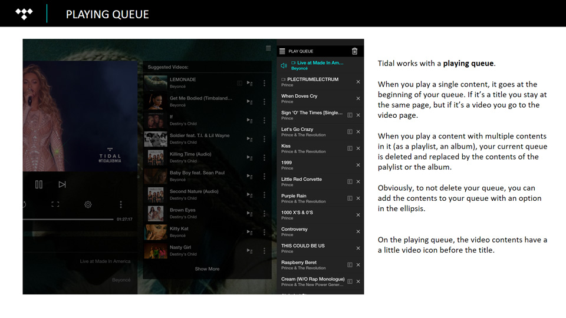
Task: Click explicit badge on Little Red Corvette
Action: [350, 182]
